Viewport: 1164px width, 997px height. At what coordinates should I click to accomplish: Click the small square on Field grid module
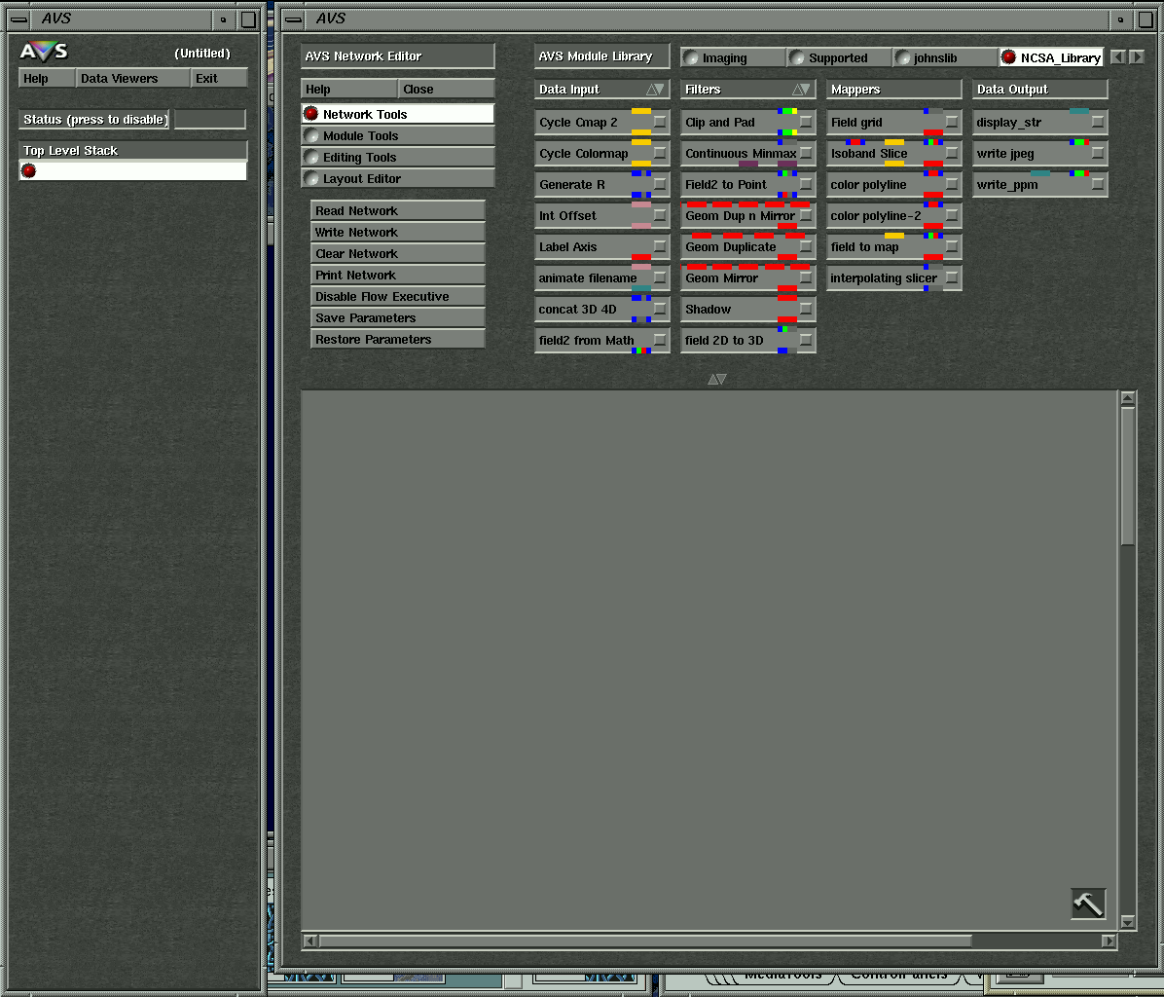coord(952,122)
